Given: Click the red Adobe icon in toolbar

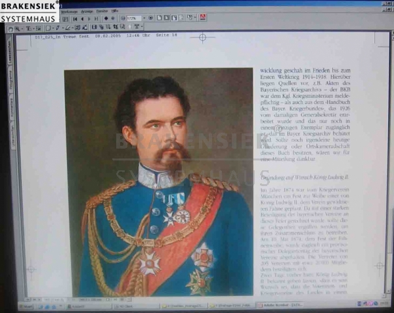Looking at the screenshot, I should [x=203, y=17].
